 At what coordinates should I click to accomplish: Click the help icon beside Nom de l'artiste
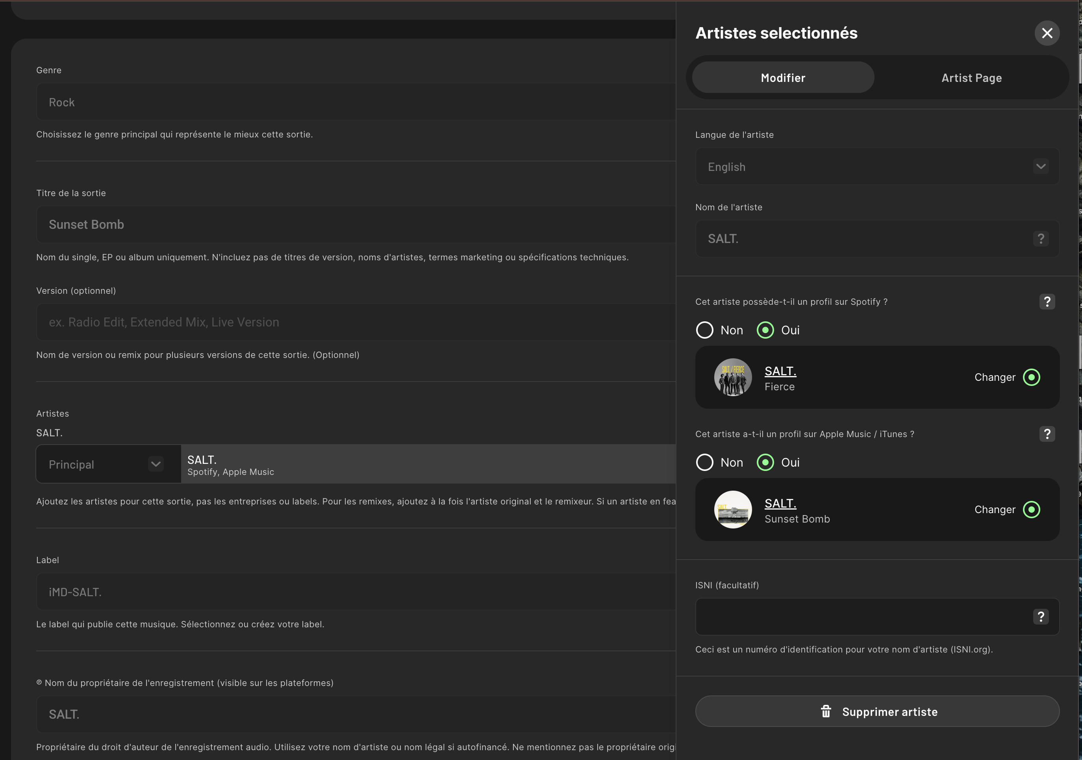pyautogui.click(x=1041, y=238)
